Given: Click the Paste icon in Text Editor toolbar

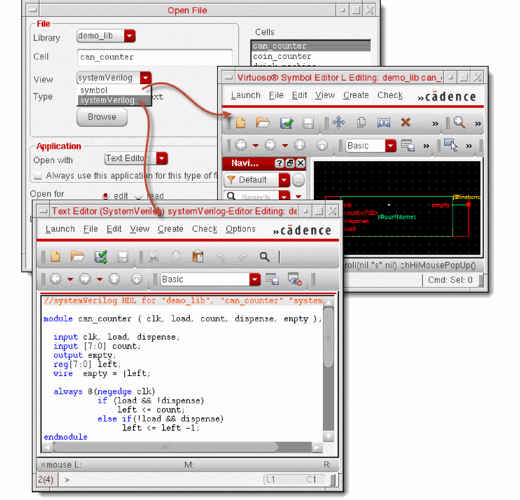Looking at the screenshot, I should [x=198, y=256].
